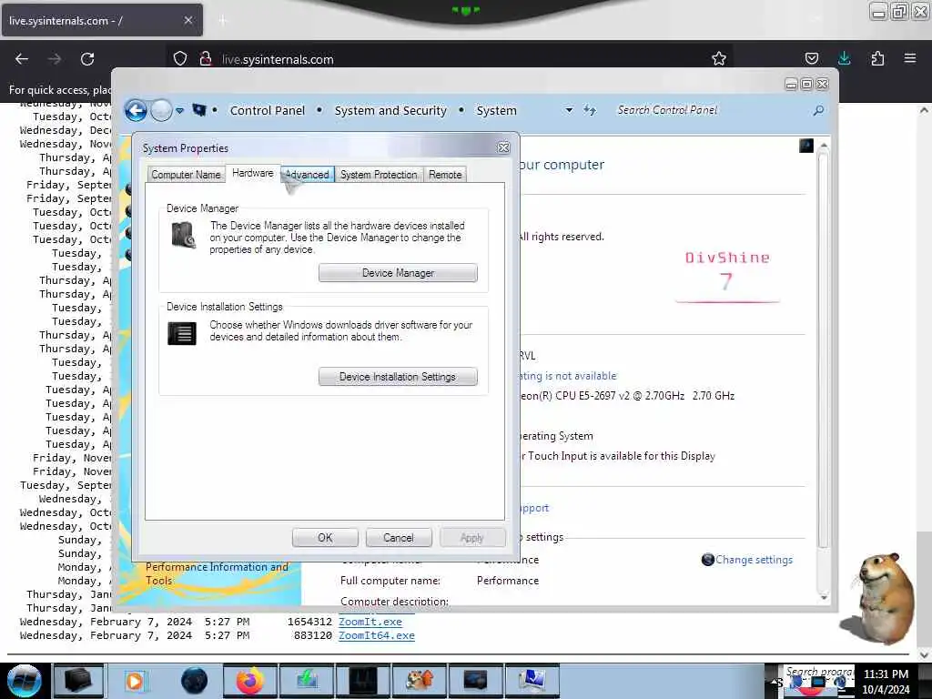Click Cancel in System Properties

pos(399,537)
